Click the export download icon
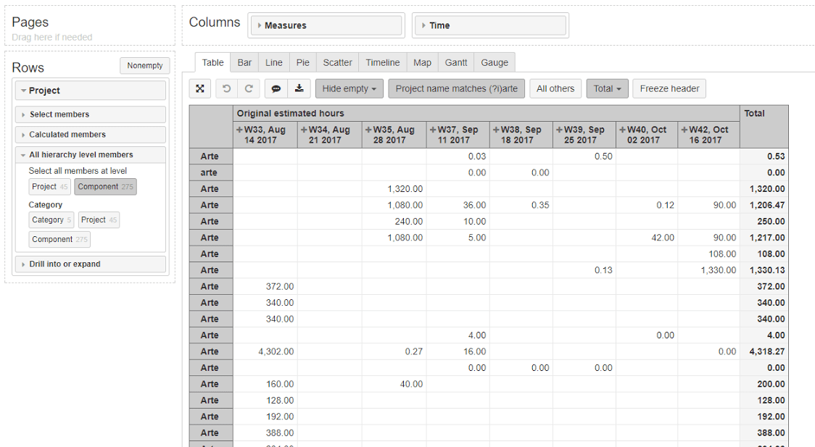This screenshot has height=447, width=815. click(x=299, y=88)
